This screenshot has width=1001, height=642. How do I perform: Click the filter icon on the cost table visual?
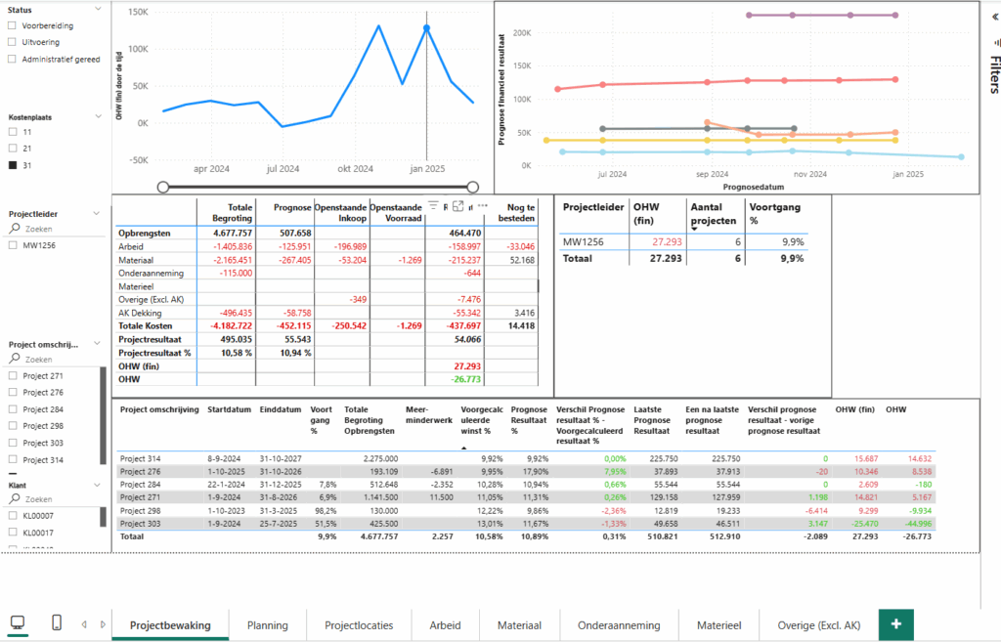tap(433, 206)
